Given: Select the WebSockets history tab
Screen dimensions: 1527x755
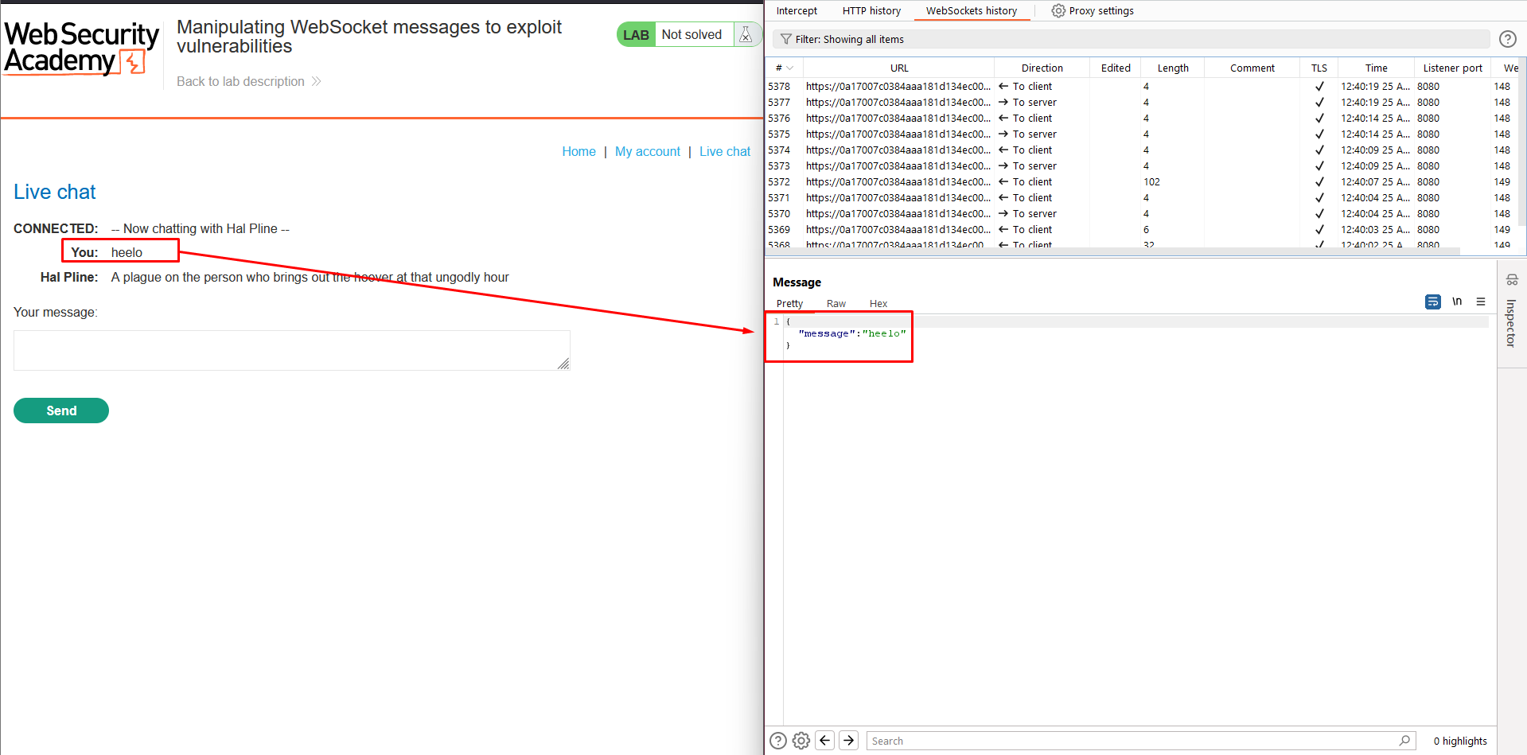Looking at the screenshot, I should coord(971,10).
